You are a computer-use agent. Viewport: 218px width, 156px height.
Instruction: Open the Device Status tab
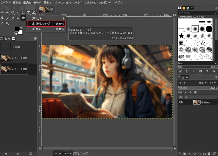[5, 39]
